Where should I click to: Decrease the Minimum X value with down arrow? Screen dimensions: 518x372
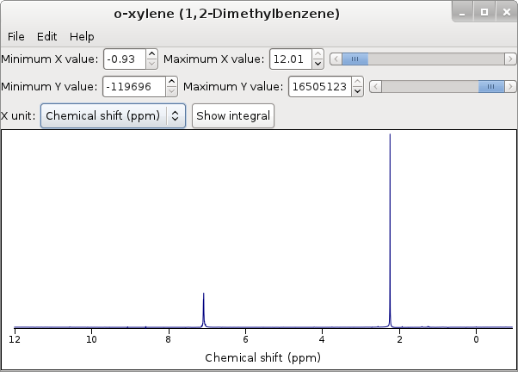tap(151, 64)
